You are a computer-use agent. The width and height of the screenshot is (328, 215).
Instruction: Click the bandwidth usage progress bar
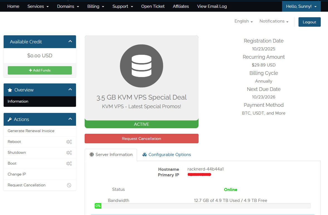[202, 206]
